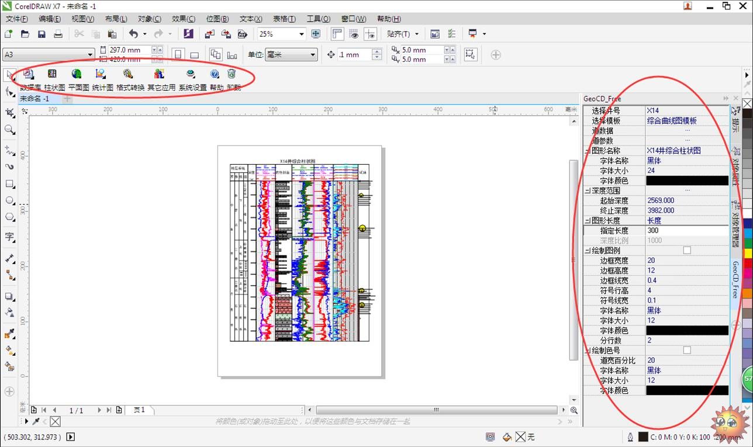The height and width of the screenshot is (447, 753).
Task: Click the 图形名称 字体颜色 black swatch
Action: tap(687, 181)
